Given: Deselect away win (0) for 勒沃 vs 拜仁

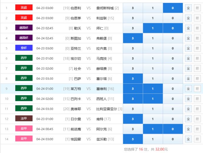Looking at the screenshot, I should [172, 28].
